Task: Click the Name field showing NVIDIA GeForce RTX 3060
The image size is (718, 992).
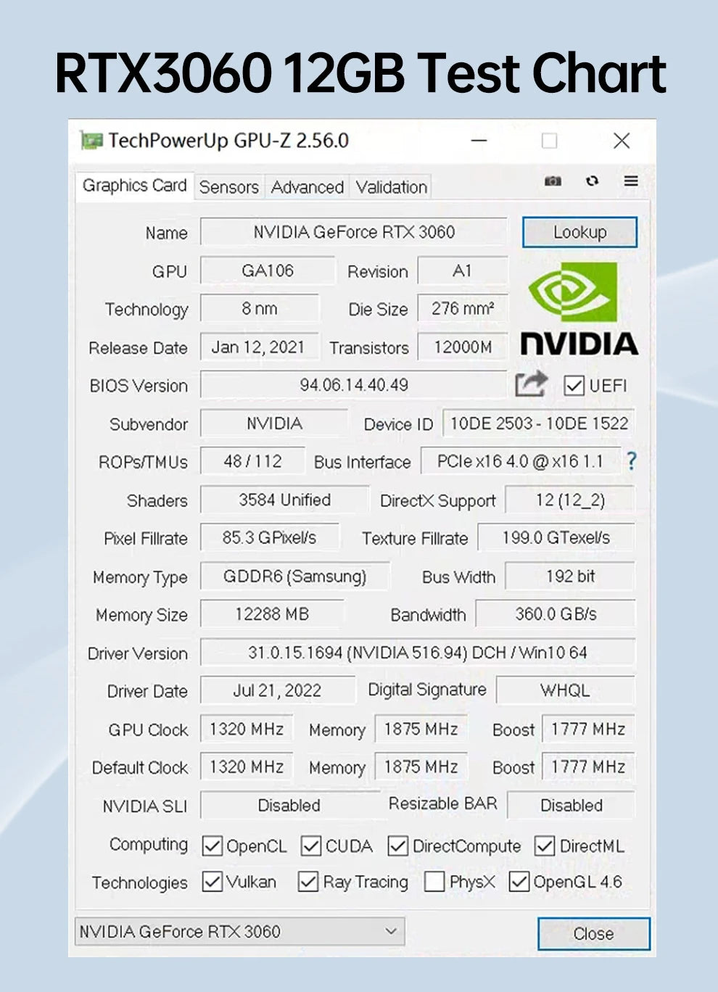Action: (x=354, y=232)
